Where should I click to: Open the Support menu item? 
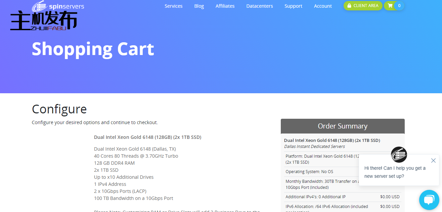293,6
